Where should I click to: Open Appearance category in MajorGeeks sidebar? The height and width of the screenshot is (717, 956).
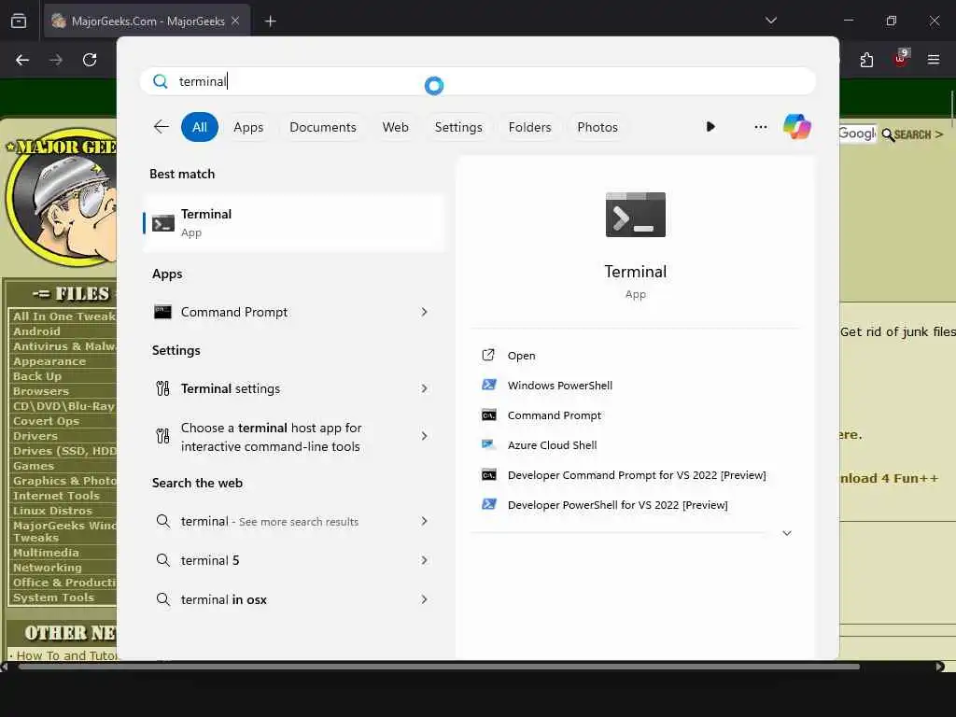pyautogui.click(x=49, y=361)
